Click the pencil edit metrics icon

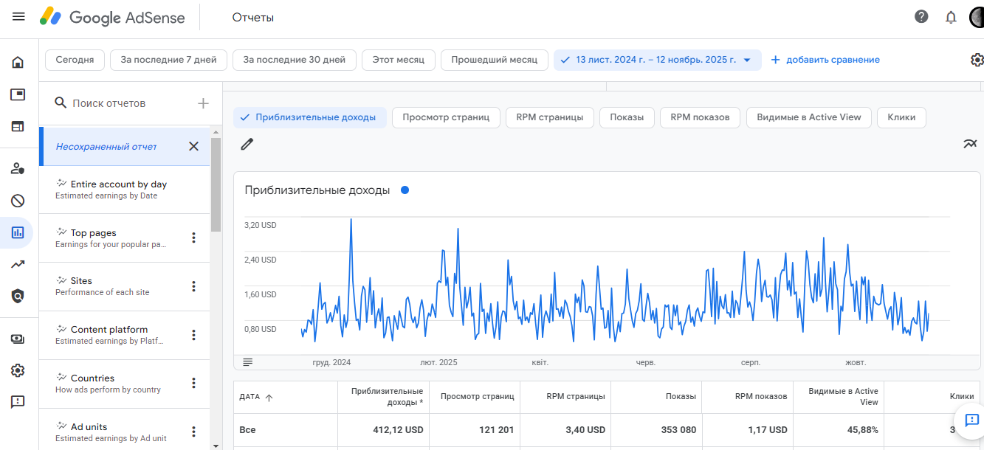(x=247, y=144)
